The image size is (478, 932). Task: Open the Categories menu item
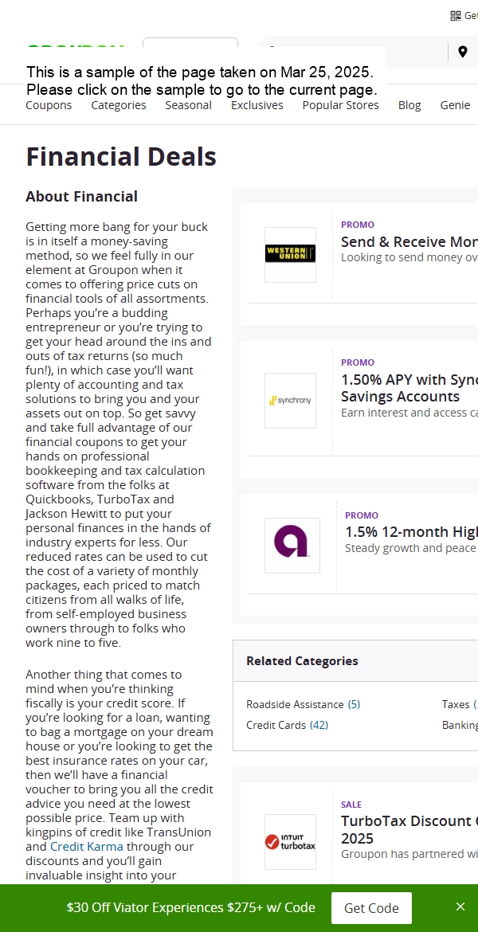(x=119, y=105)
